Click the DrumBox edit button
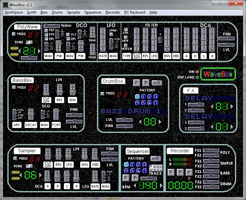 (157, 83)
